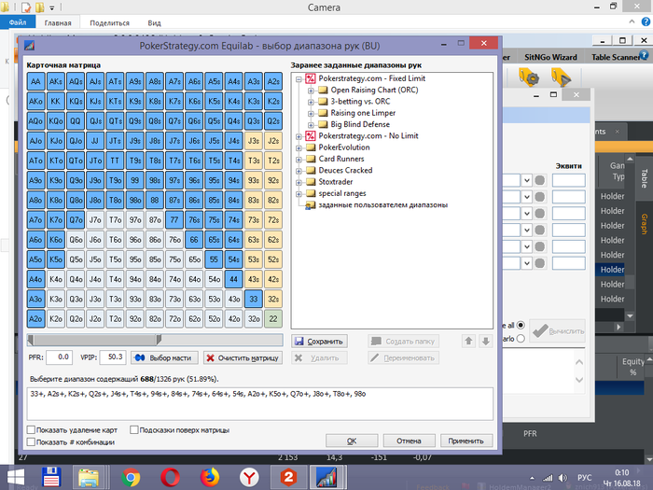Viewport: 653px width, 490px height.
Task: Click Pokerstrategy.com Fixed Limit percent icon
Action: point(311,78)
